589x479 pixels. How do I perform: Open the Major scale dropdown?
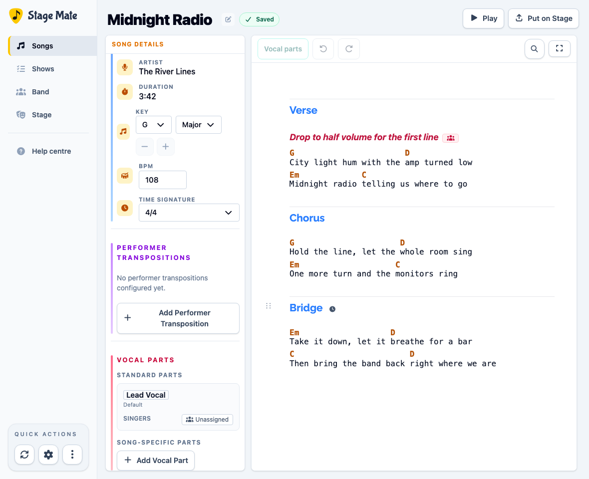point(198,125)
